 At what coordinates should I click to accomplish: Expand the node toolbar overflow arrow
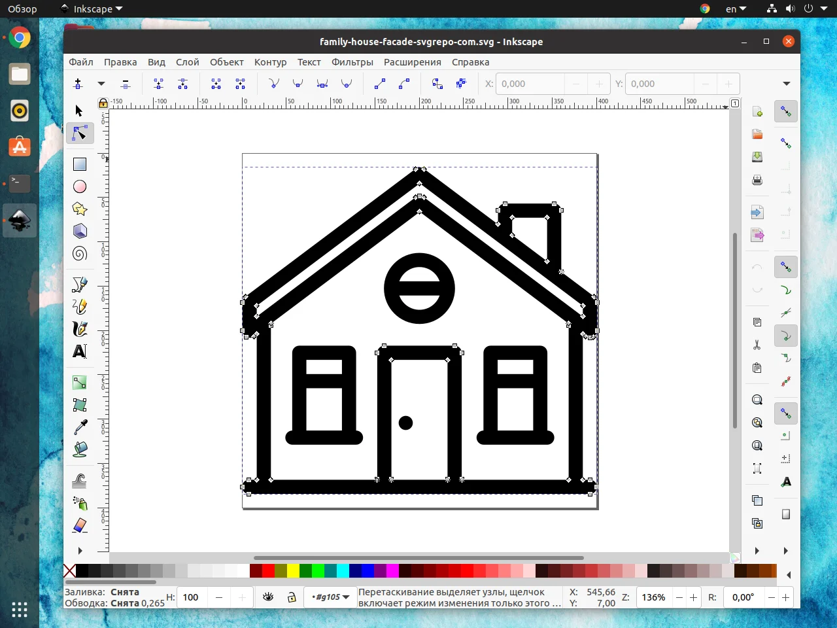(x=787, y=84)
